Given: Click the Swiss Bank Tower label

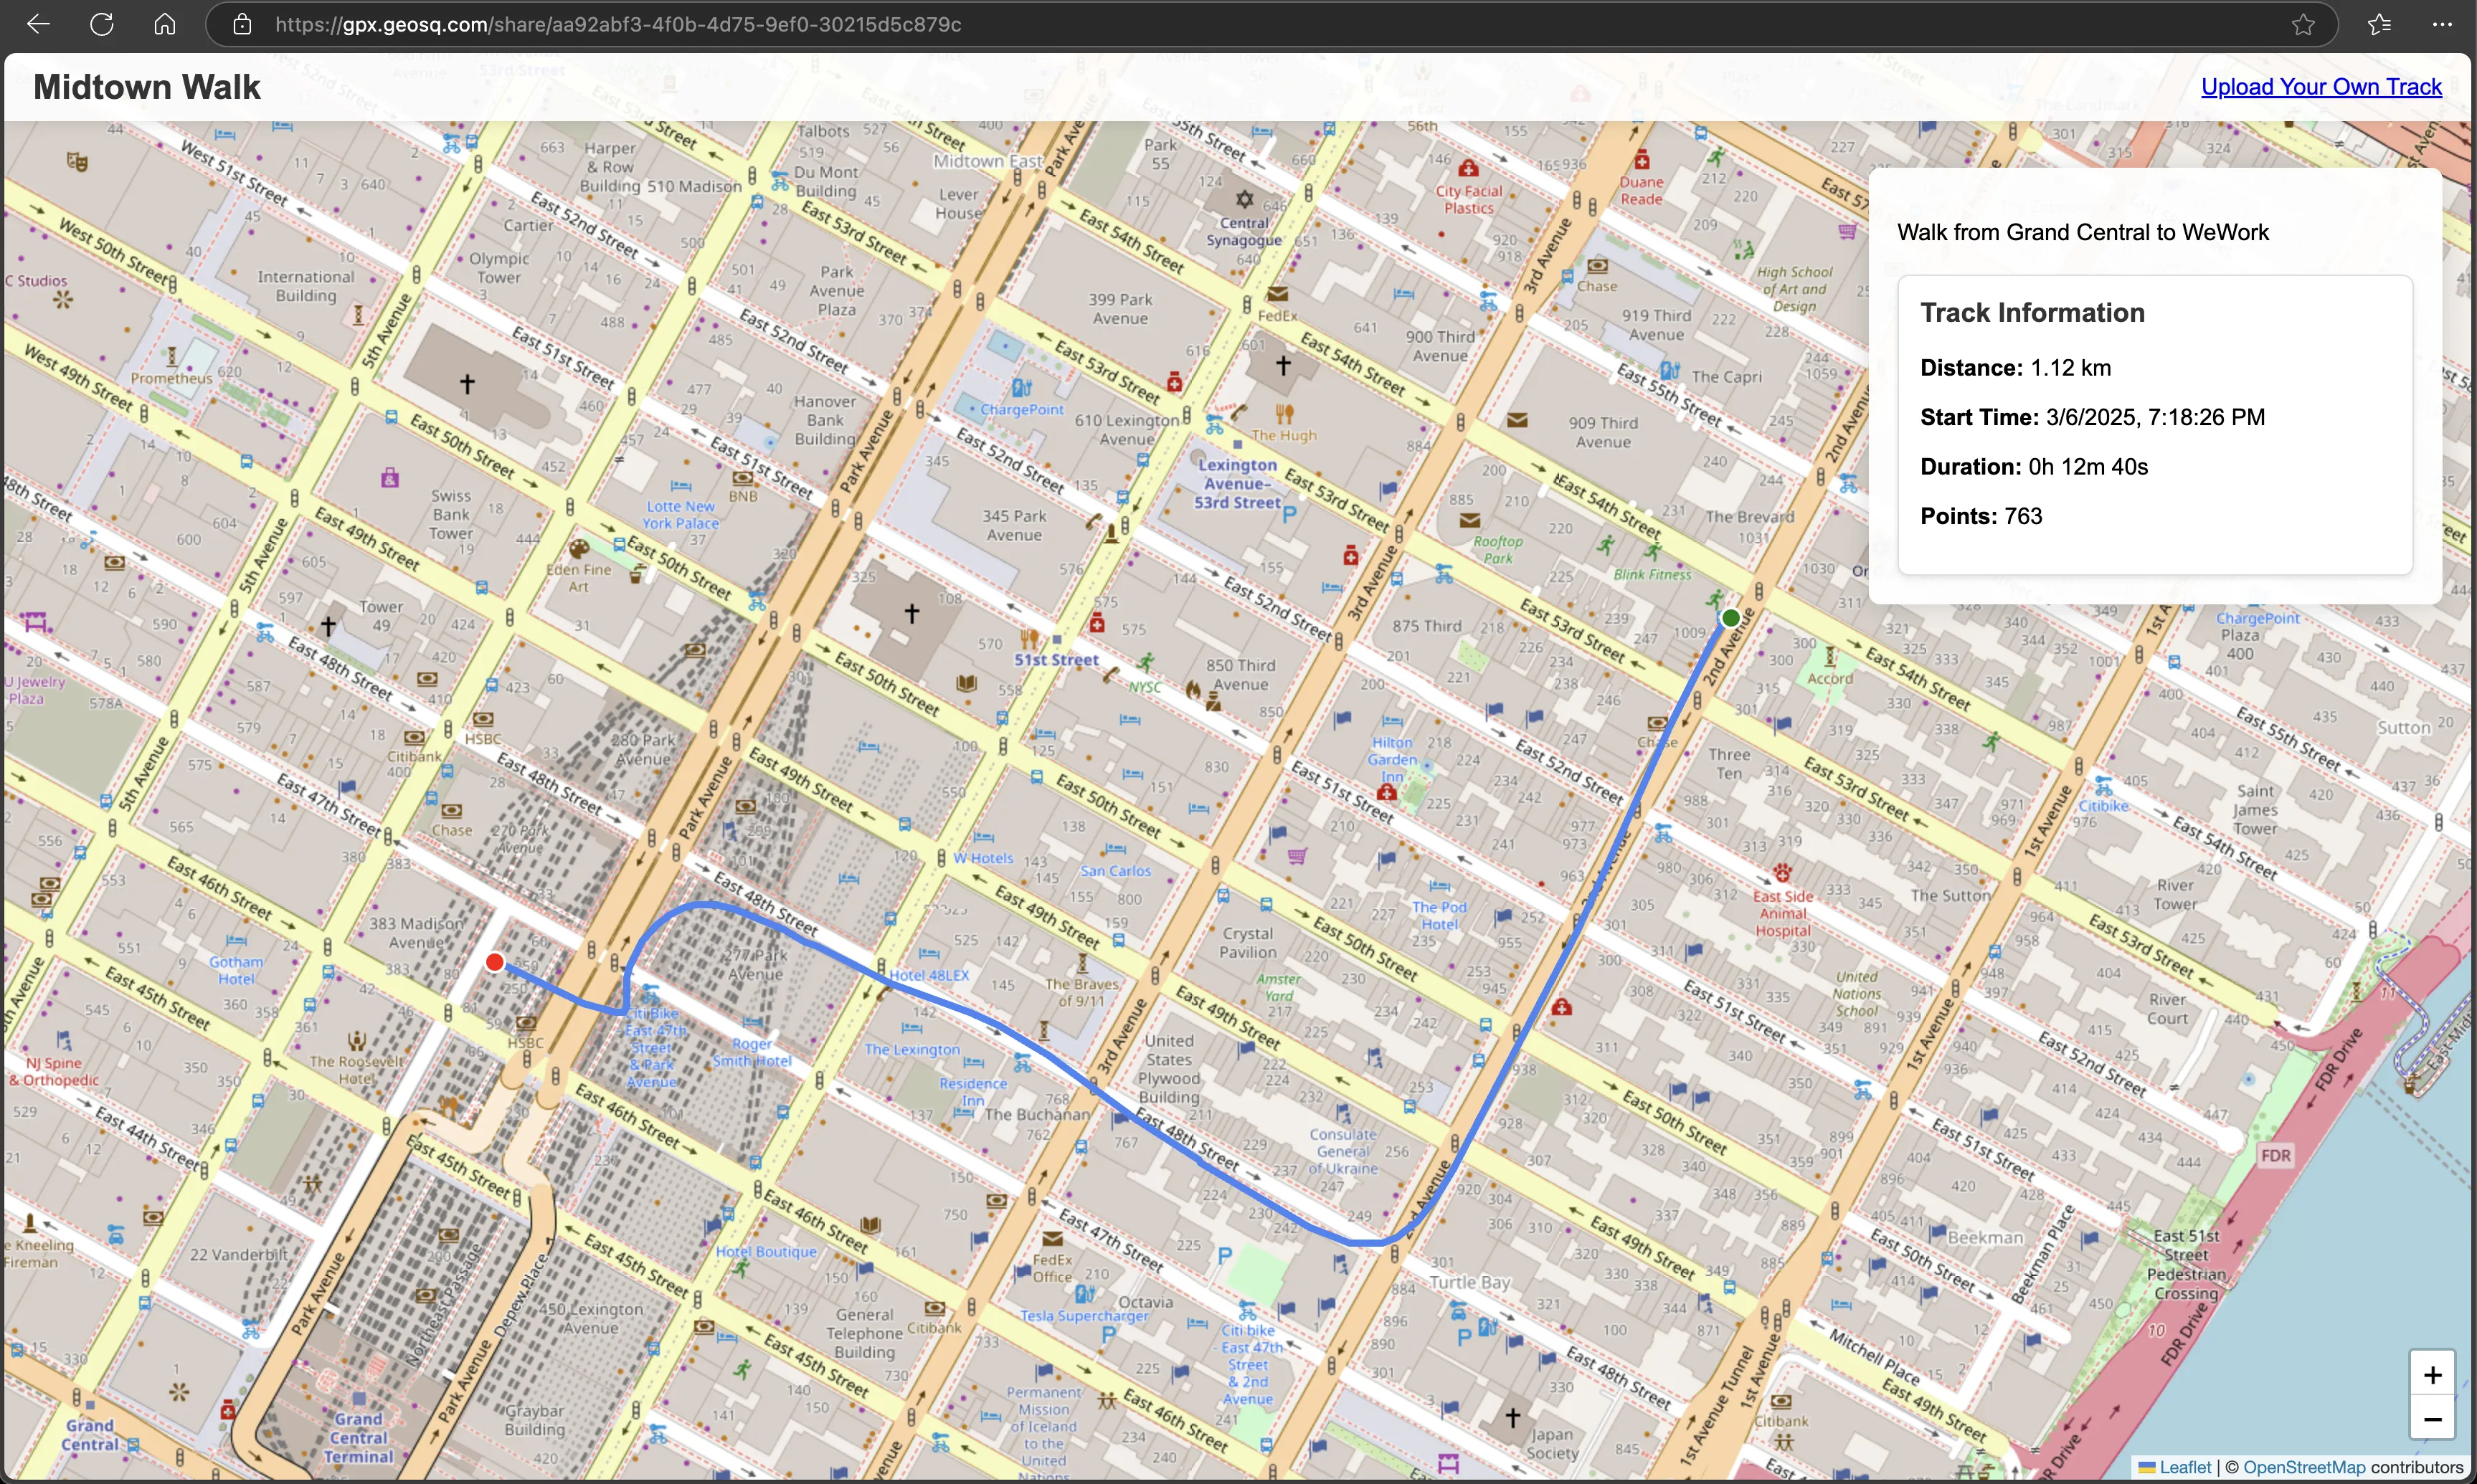Looking at the screenshot, I should 451,514.
